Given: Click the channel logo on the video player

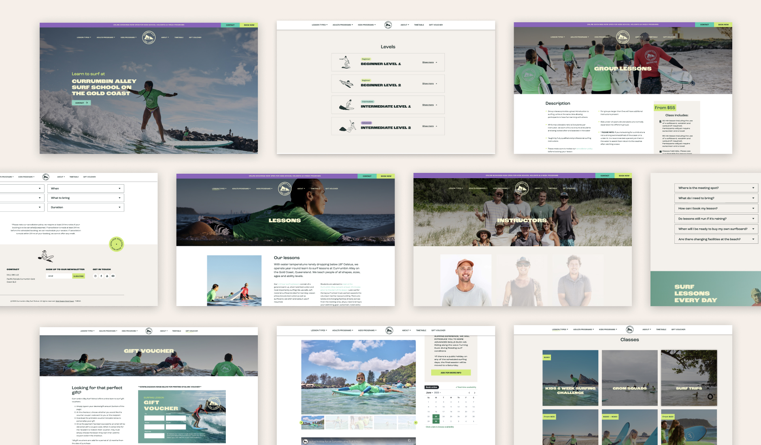Looking at the screenshot, I should pyautogui.click(x=305, y=441).
